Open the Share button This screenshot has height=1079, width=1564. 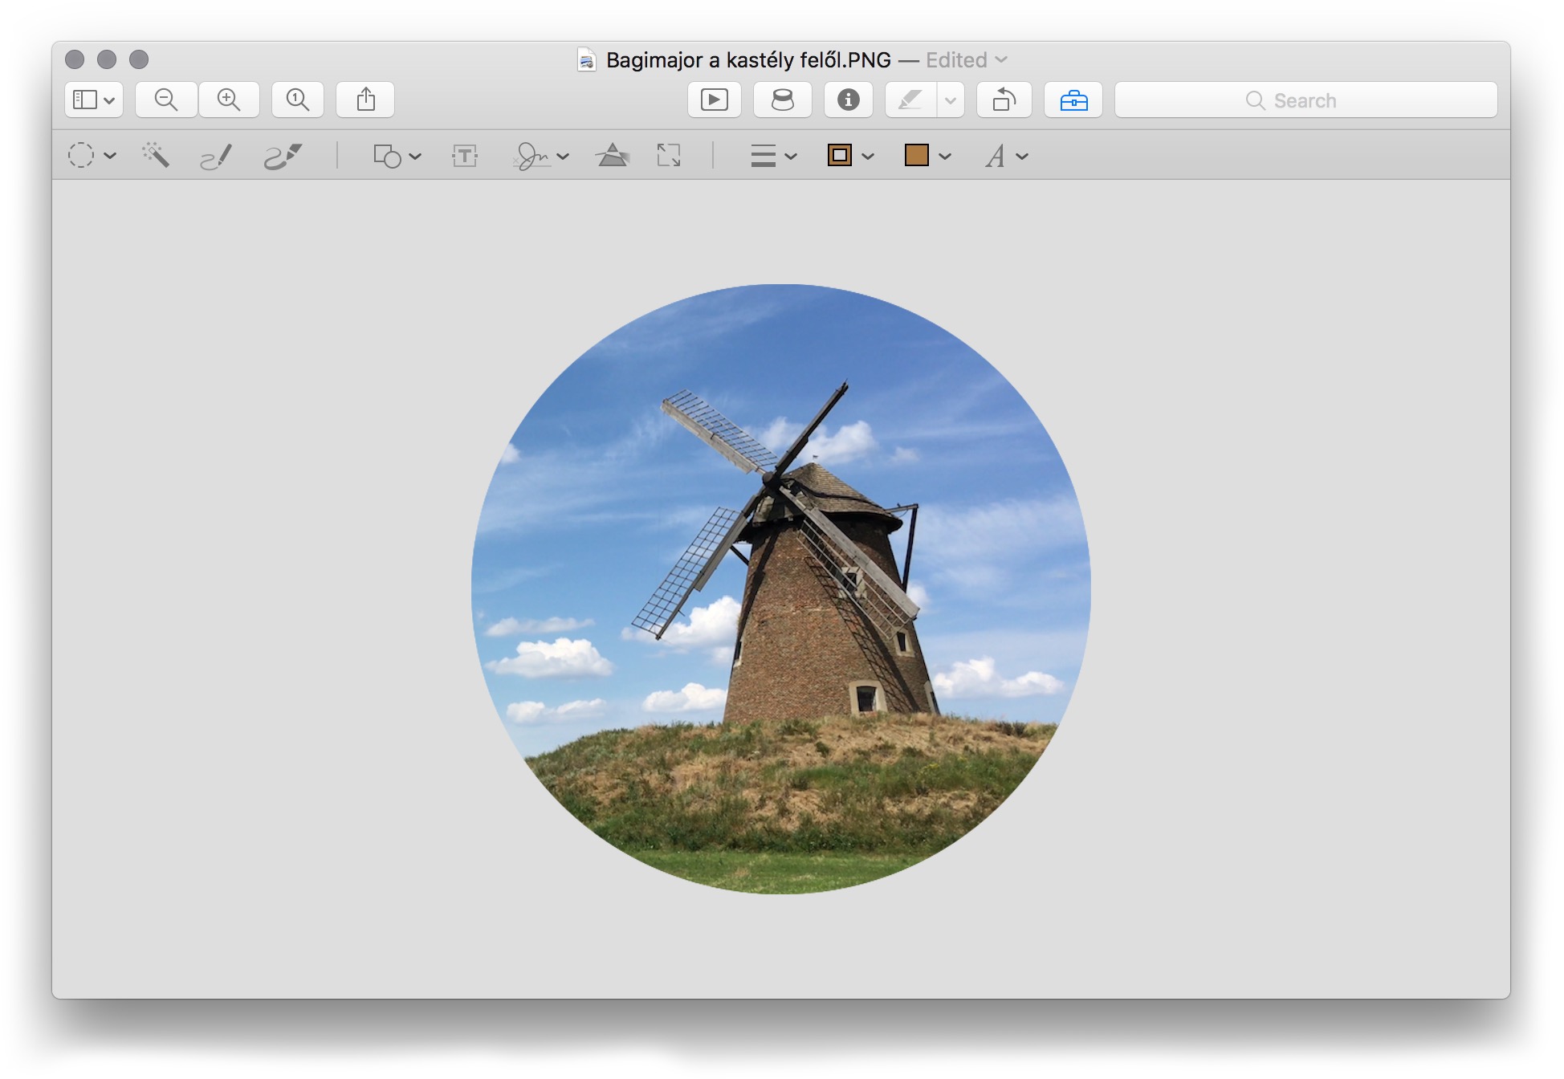(x=365, y=100)
